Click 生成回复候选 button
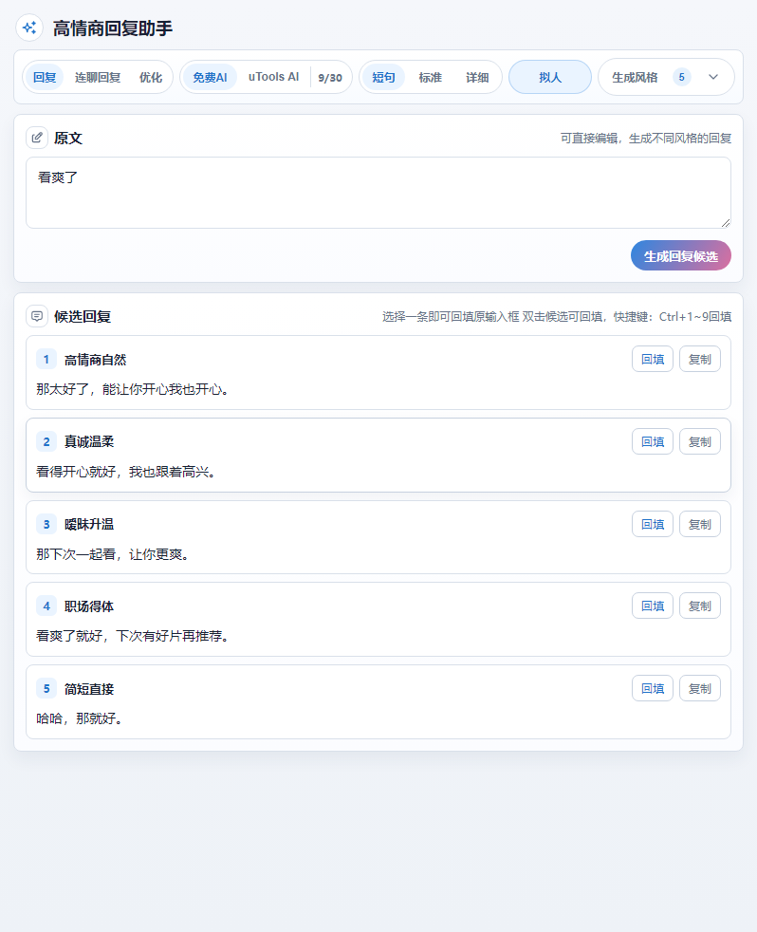 point(681,255)
